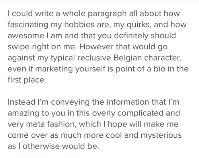
Task: Click the word "conveying" in the text
Action: 70,102
